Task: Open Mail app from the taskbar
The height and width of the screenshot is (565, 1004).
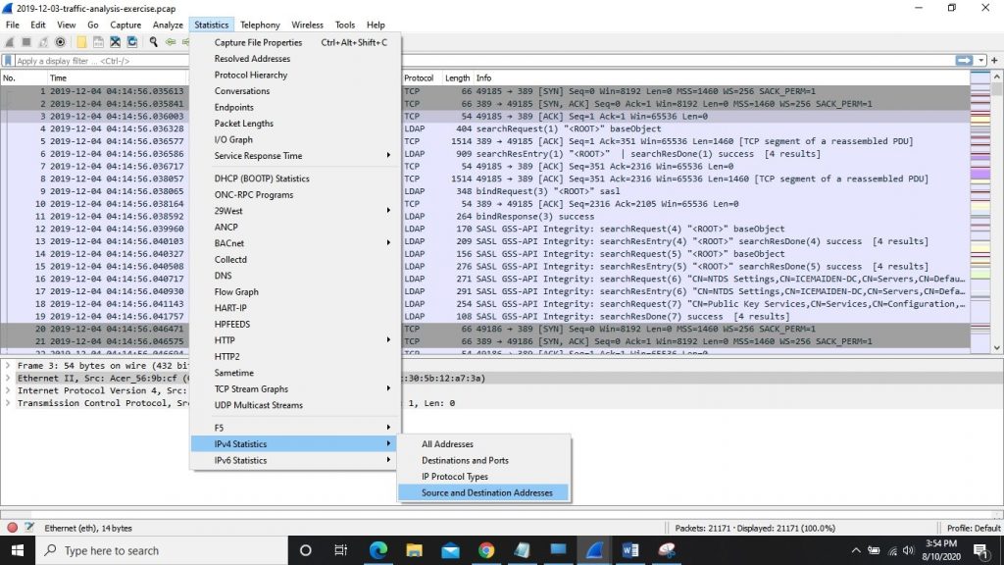Action: 450,550
